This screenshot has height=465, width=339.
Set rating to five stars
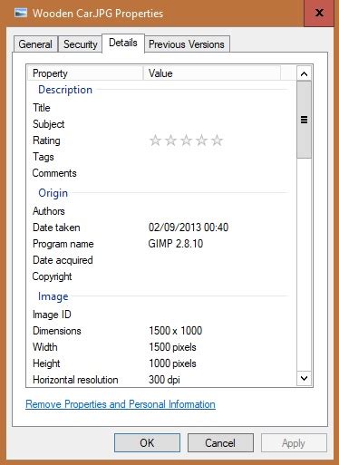217,140
